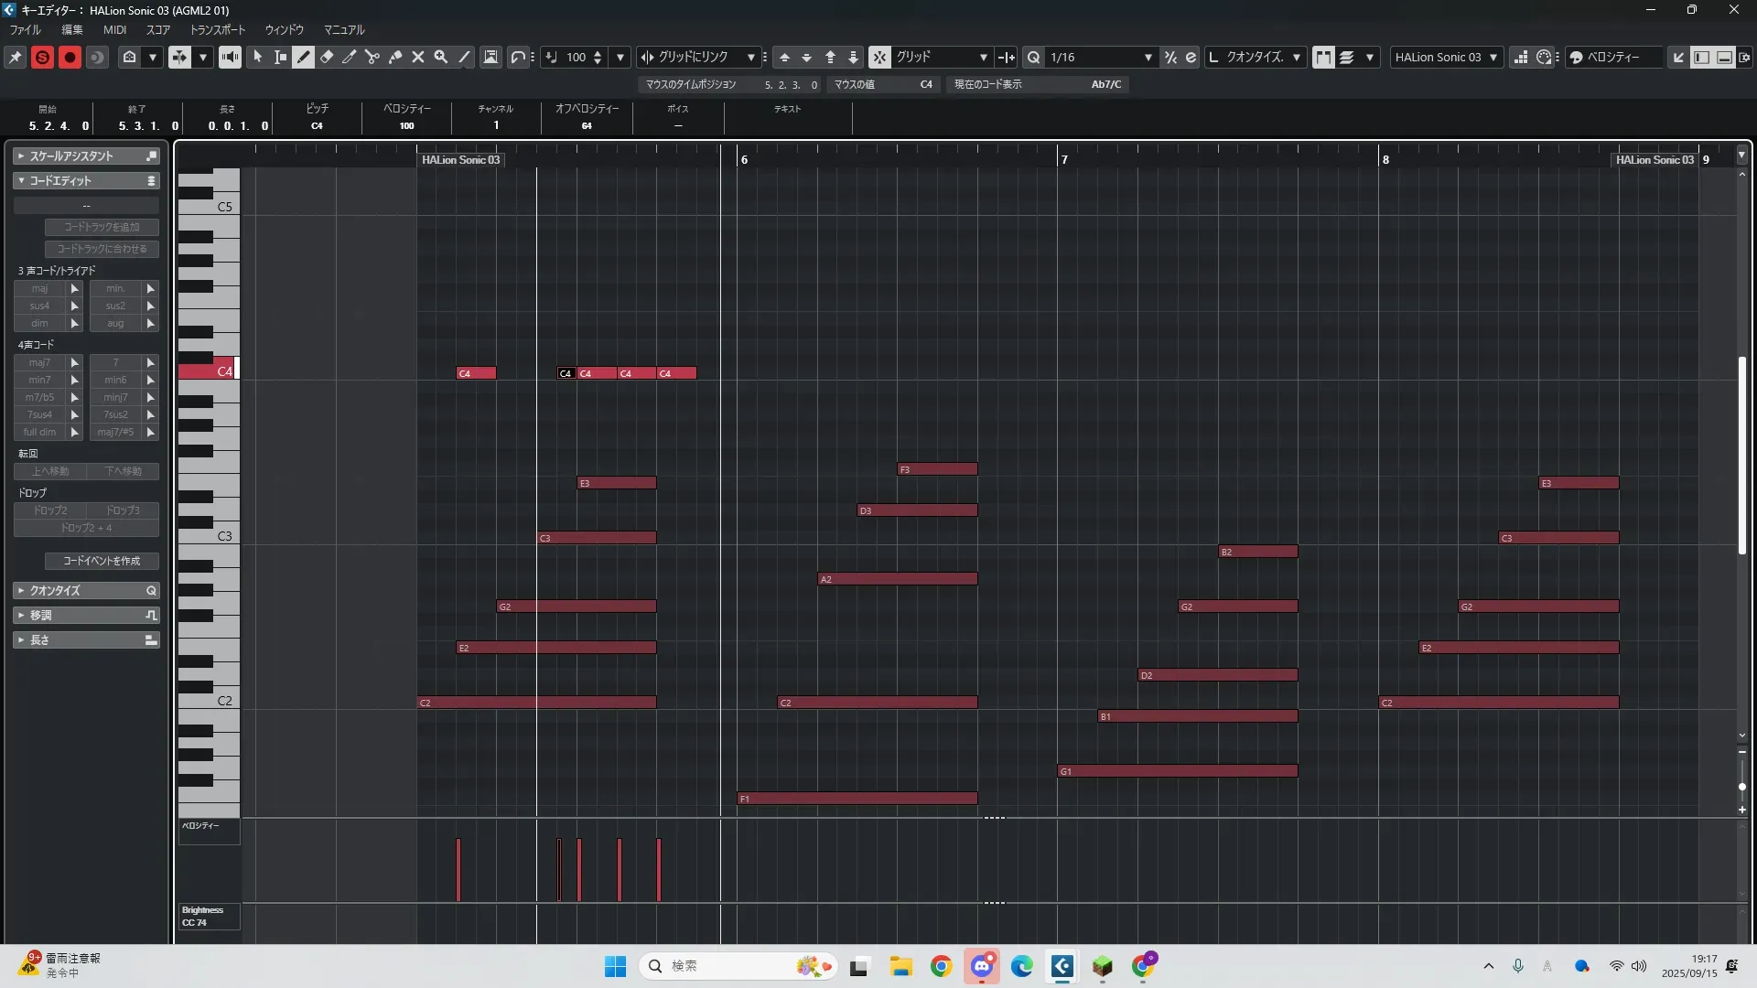This screenshot has height=988, width=1757.
Task: Open the MIDI menu
Action: [114, 29]
